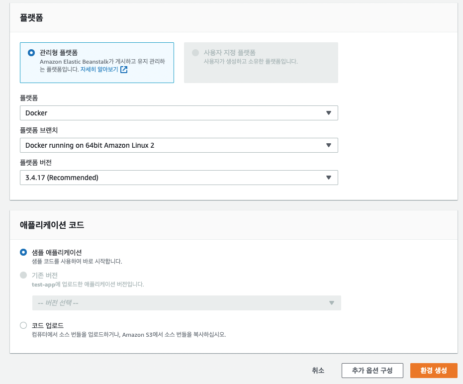The width and height of the screenshot is (463, 384).
Task: Open the 플랫폼 버전 dropdown showing 3.4.17 (Recommended)
Action: pyautogui.click(x=179, y=178)
